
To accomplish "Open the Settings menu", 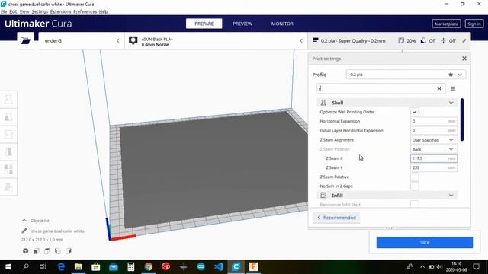I will (x=40, y=11).
